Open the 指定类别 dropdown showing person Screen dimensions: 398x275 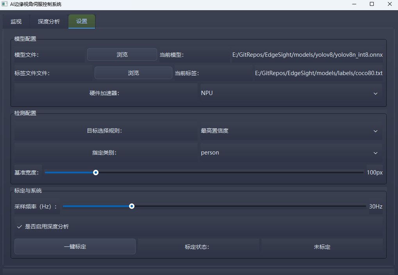[x=289, y=153]
